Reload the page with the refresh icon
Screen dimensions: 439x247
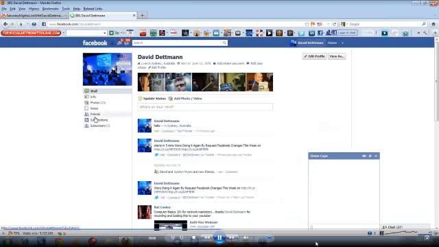click(x=334, y=24)
